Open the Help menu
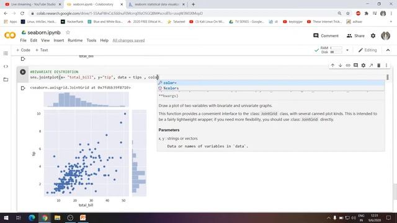This screenshot has width=397, height=223. [104, 40]
